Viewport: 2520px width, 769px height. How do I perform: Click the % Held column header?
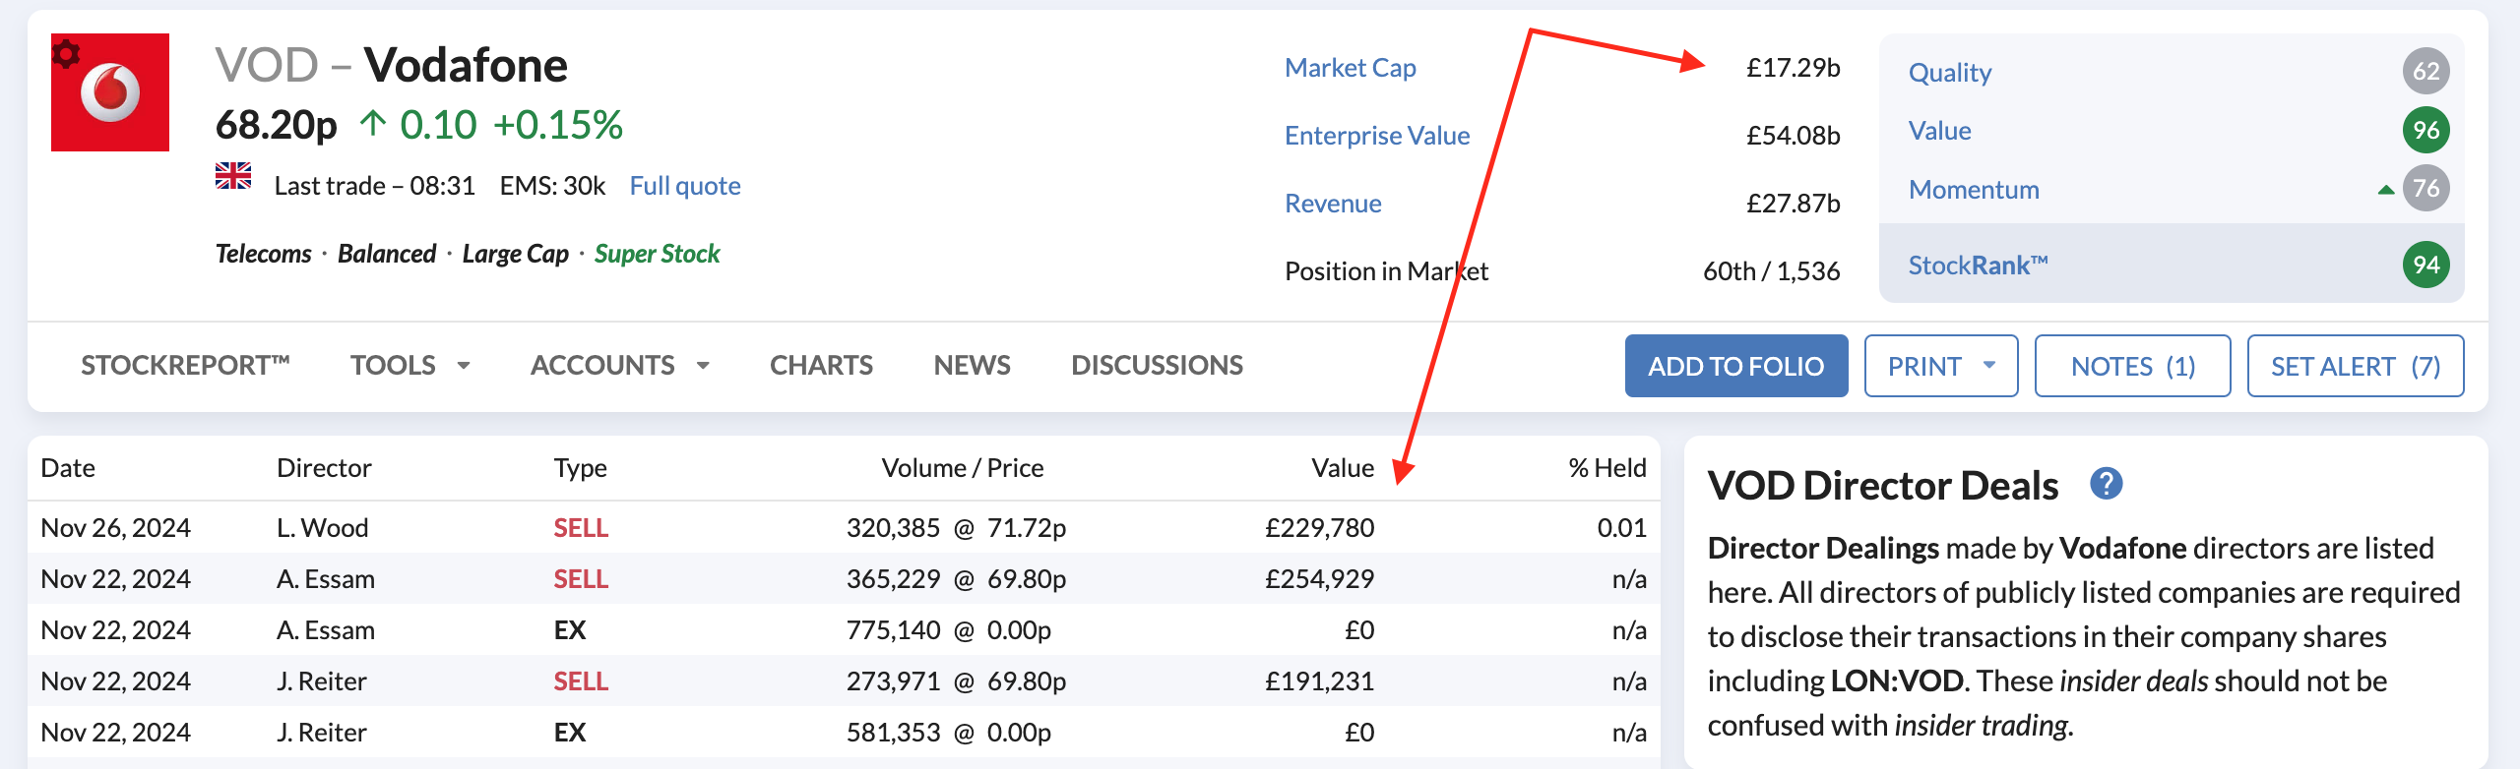point(1607,468)
